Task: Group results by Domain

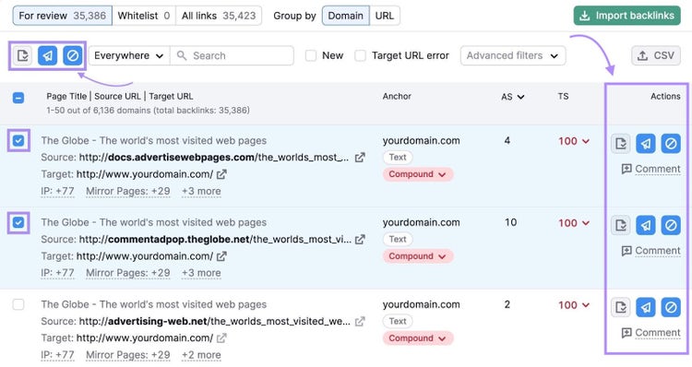Action: pyautogui.click(x=346, y=16)
